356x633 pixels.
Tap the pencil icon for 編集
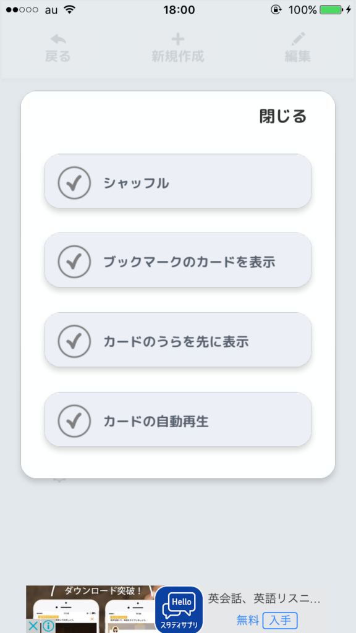pyautogui.click(x=298, y=40)
